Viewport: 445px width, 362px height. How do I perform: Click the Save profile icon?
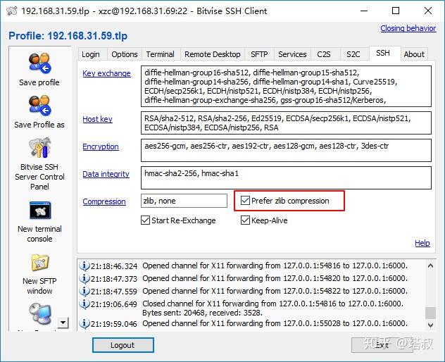coord(39,63)
